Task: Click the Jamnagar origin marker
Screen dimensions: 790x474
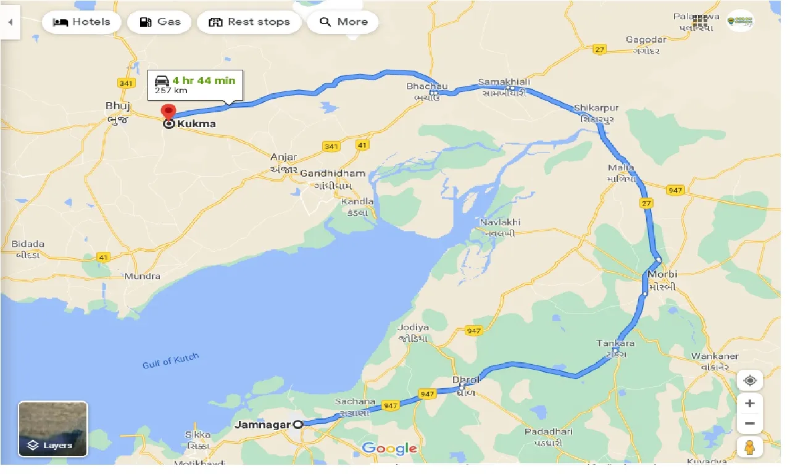Action: click(298, 424)
